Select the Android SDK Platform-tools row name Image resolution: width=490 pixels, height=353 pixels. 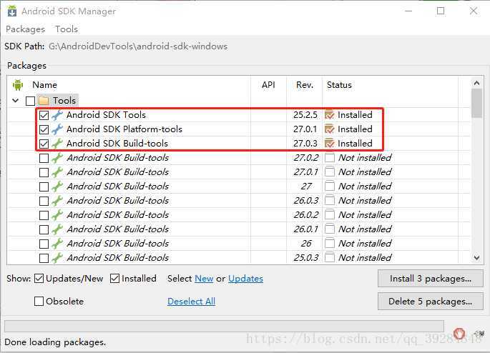124,129
